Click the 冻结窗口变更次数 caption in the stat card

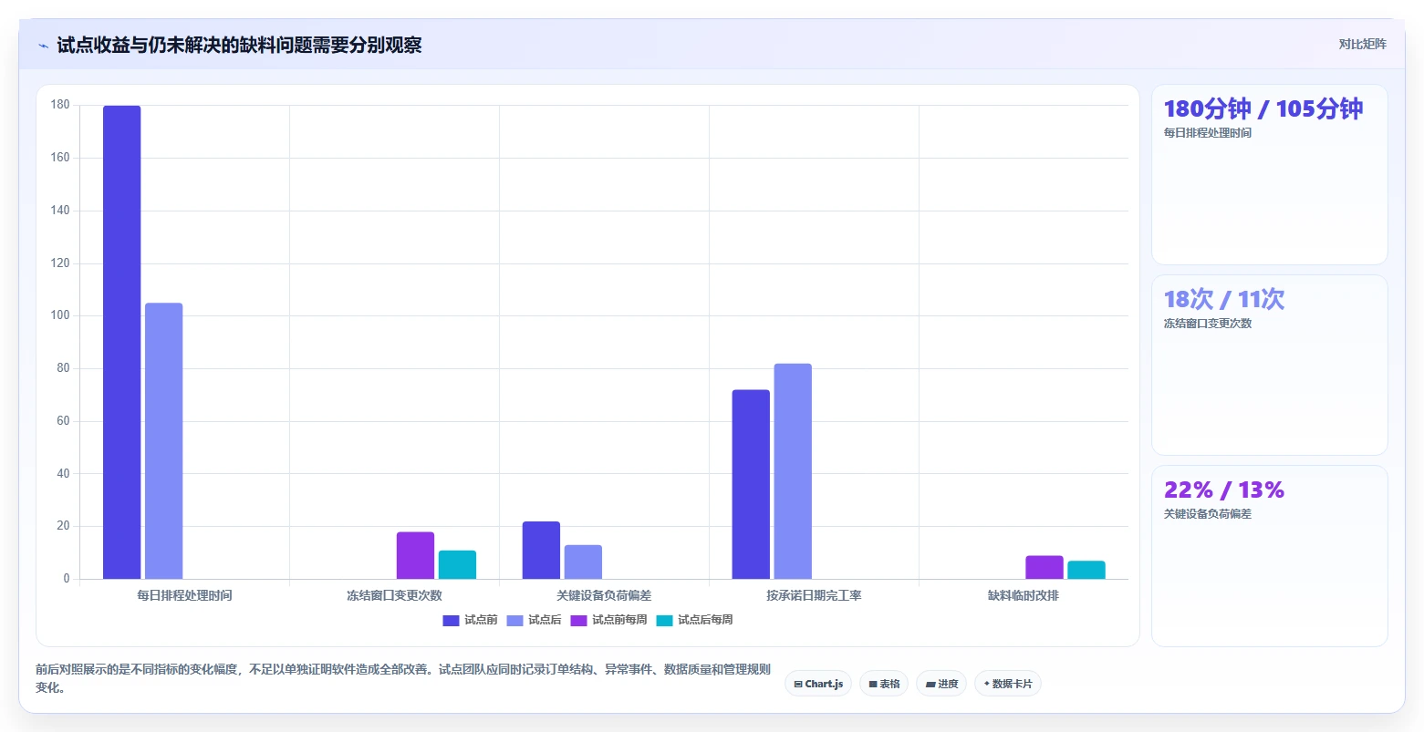[1208, 324]
